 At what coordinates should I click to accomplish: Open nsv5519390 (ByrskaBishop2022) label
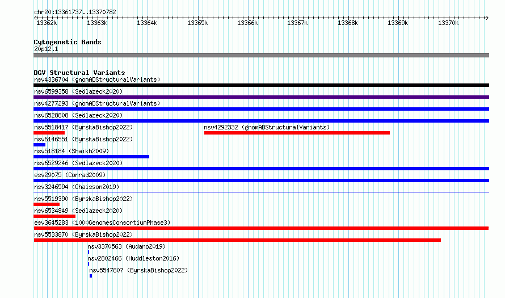[83, 199]
